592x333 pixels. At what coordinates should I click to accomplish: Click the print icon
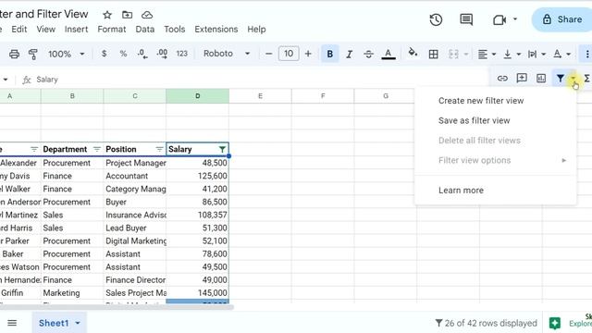15,54
